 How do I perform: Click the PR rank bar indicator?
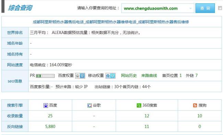point(45,76)
